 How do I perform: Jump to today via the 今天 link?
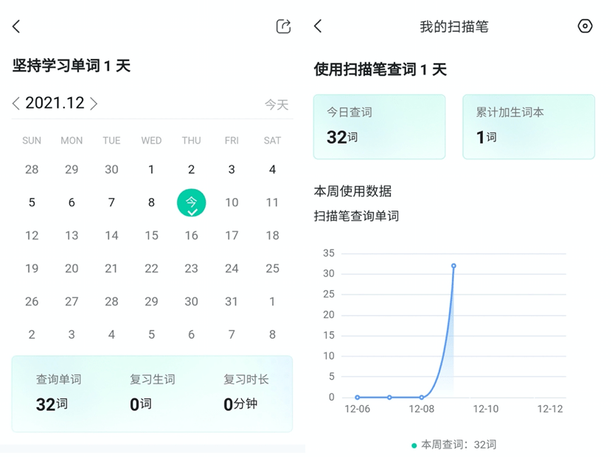[x=276, y=104]
